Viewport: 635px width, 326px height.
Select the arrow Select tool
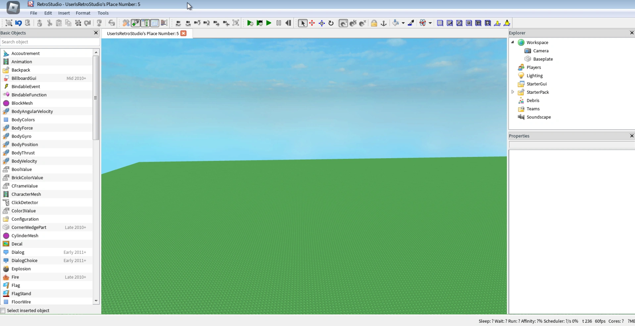[x=302, y=23]
